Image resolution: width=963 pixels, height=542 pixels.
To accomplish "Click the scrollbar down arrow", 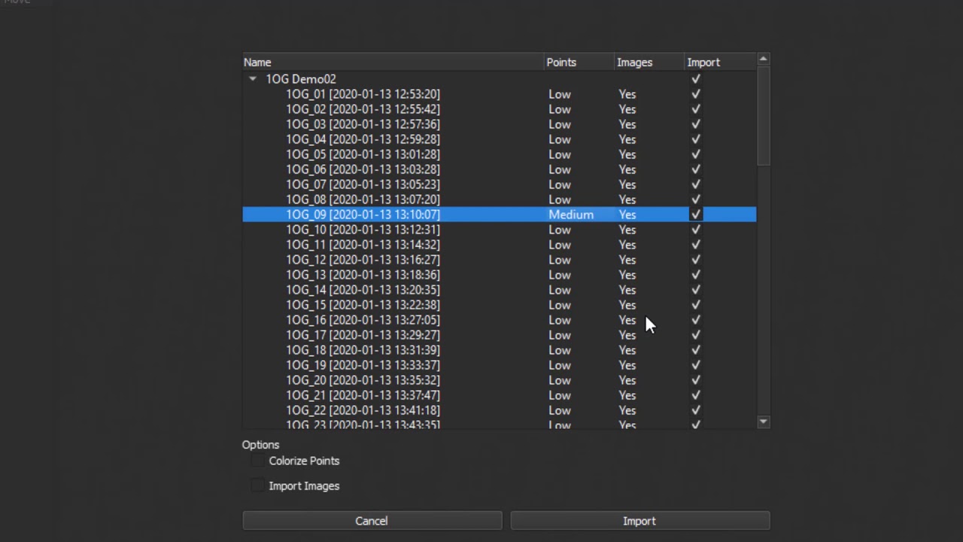I will coord(764,422).
